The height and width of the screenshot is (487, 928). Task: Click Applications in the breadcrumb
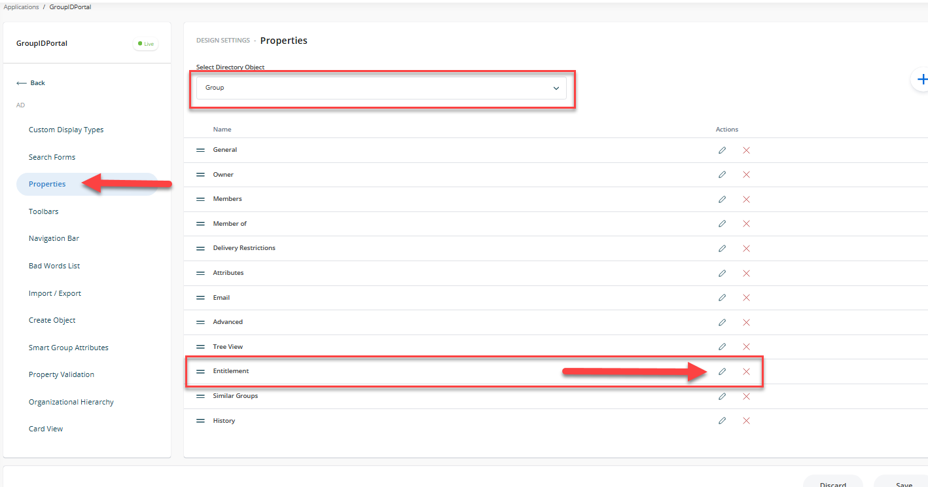pyautogui.click(x=21, y=7)
